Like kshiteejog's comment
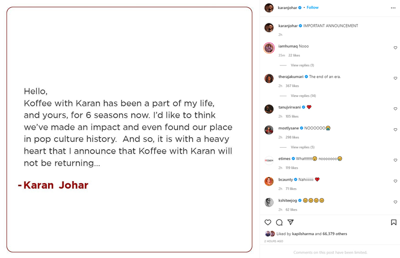Image resolution: width=400 pixels, height=258 pixels. pos(395,202)
